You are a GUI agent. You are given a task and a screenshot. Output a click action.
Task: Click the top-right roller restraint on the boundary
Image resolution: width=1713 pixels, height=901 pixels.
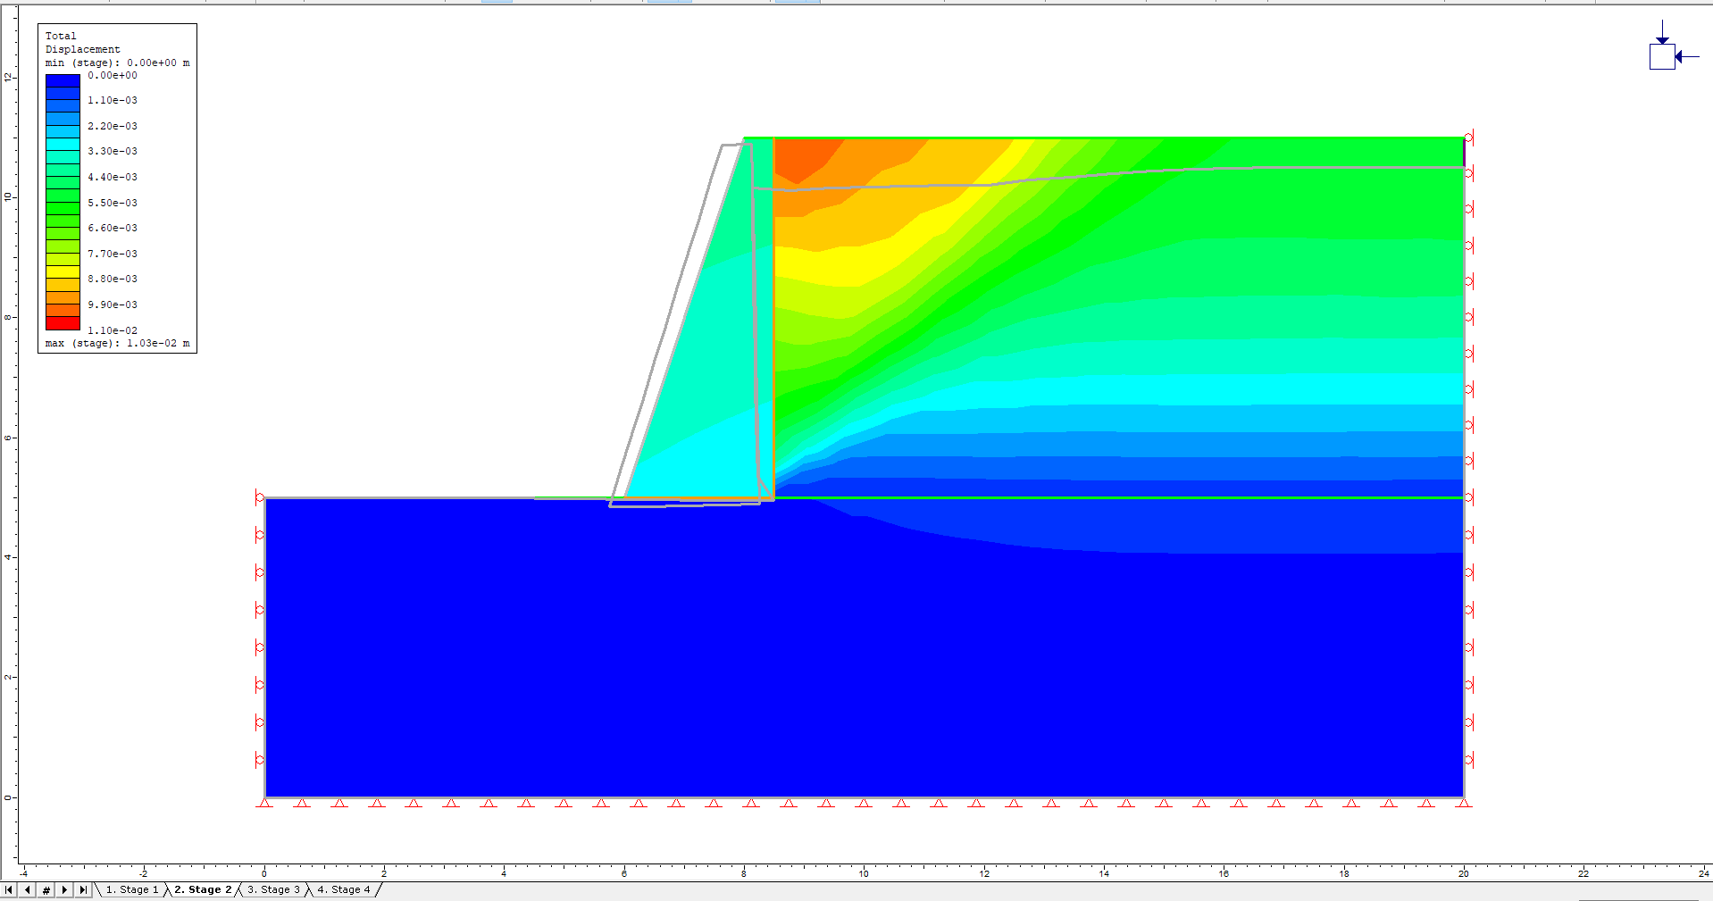click(1468, 138)
